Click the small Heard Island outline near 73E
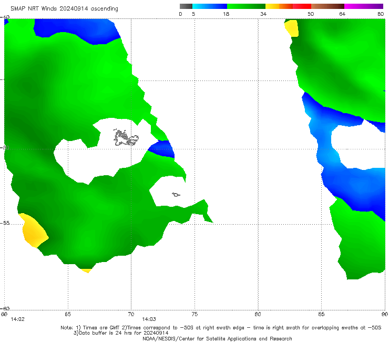Screen dimensions: 389x342 (x=176, y=195)
